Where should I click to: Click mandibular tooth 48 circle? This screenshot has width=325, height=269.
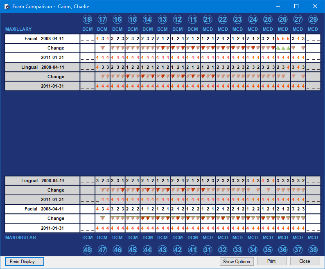(x=87, y=250)
